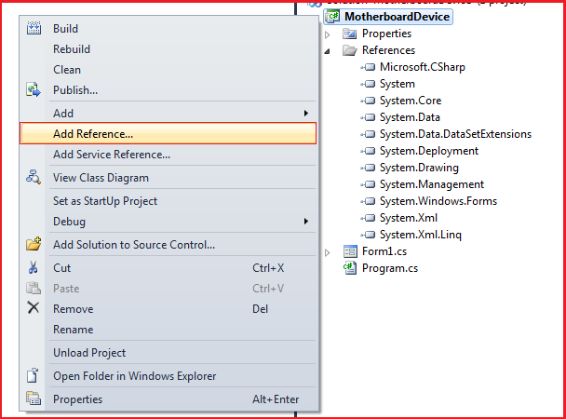Select Rebuild from the context menu
The height and width of the screenshot is (419, 566).
72,49
